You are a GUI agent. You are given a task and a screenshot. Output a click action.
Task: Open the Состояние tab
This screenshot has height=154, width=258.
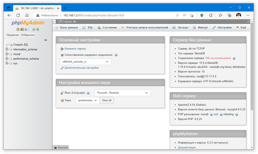(x=107, y=27)
